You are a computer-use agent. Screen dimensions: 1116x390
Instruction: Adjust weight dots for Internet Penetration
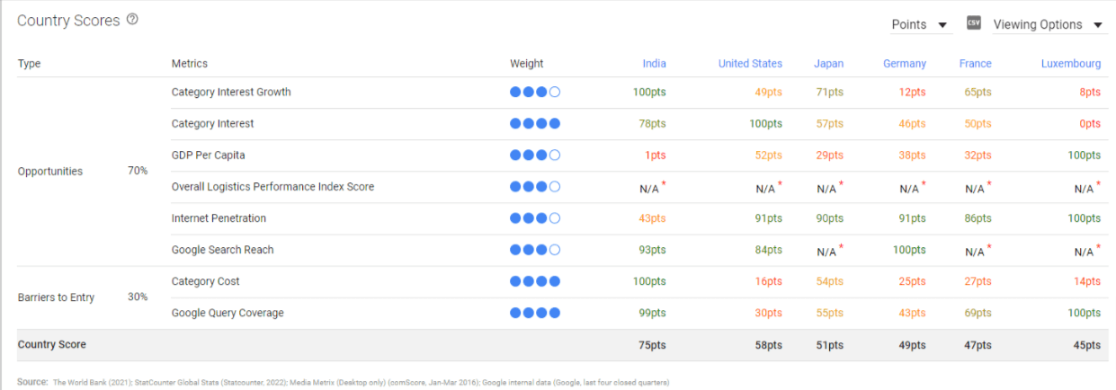(535, 218)
